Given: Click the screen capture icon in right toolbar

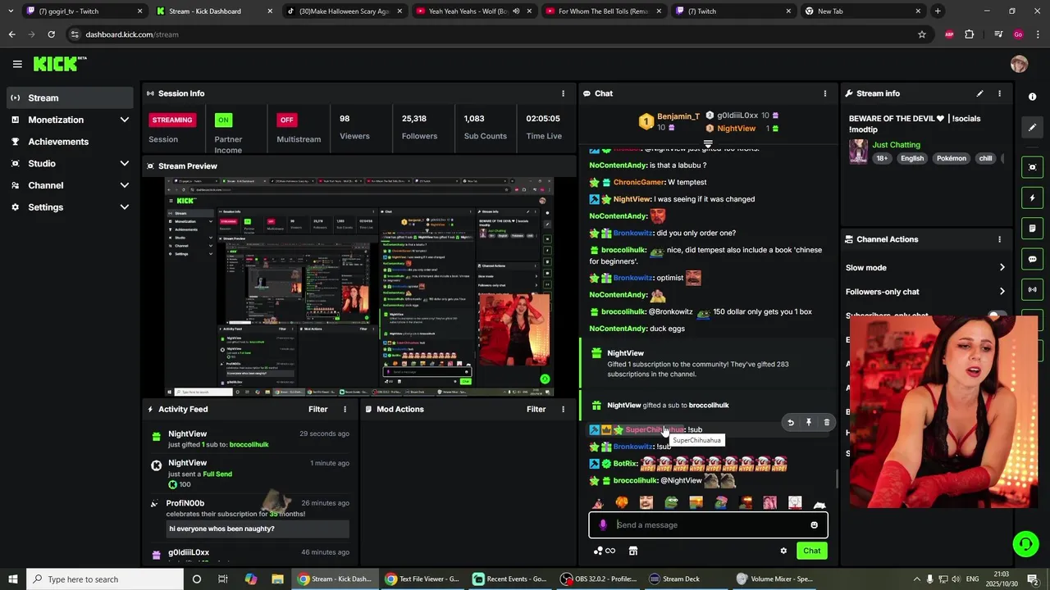Looking at the screenshot, I should pos(1032,167).
